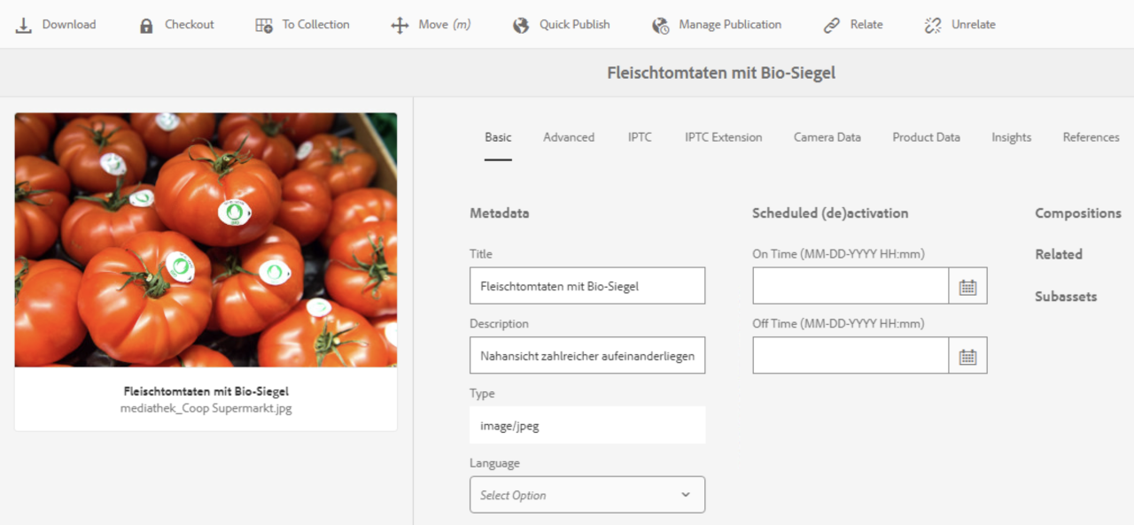Click the tomatoes image thumbnail

[205, 239]
